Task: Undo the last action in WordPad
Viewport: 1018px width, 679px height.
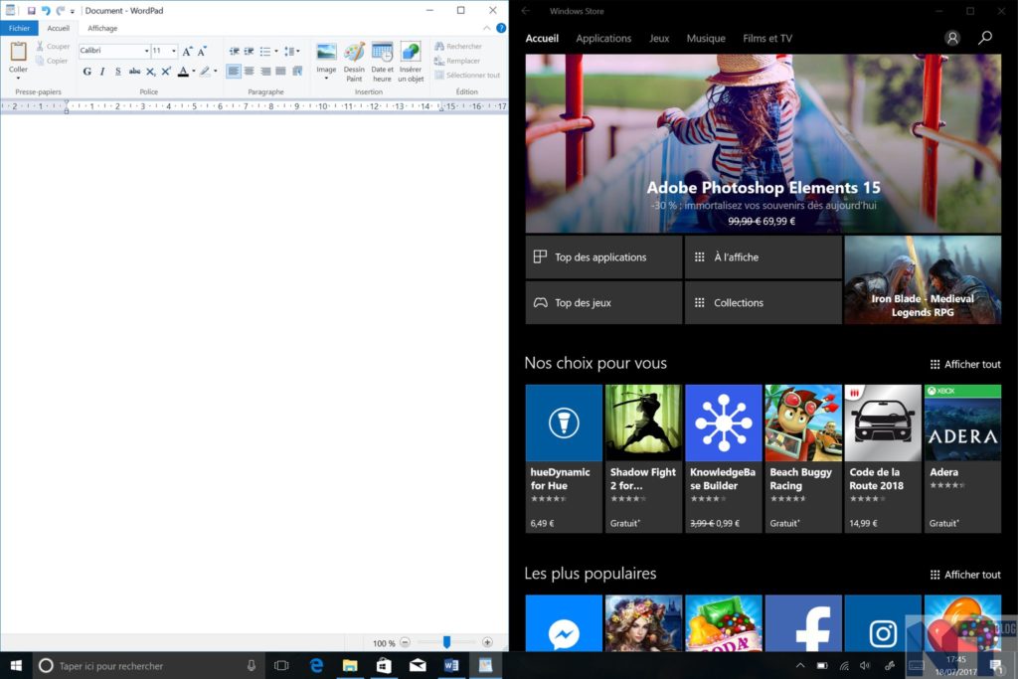Action: pyautogui.click(x=46, y=10)
